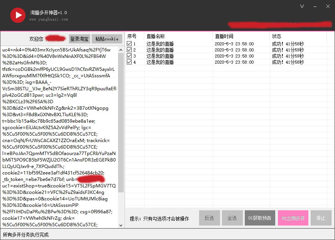This screenshot has height=240, width=335.
Task: Uncheck the checkbox for row 1
Action: (x=129, y=43)
